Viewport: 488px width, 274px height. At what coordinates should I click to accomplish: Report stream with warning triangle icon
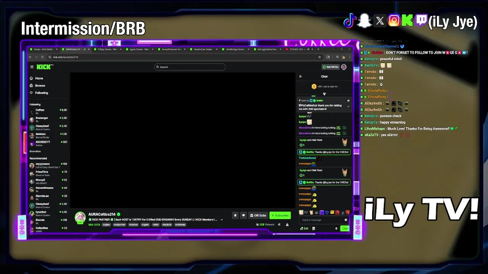(287, 225)
